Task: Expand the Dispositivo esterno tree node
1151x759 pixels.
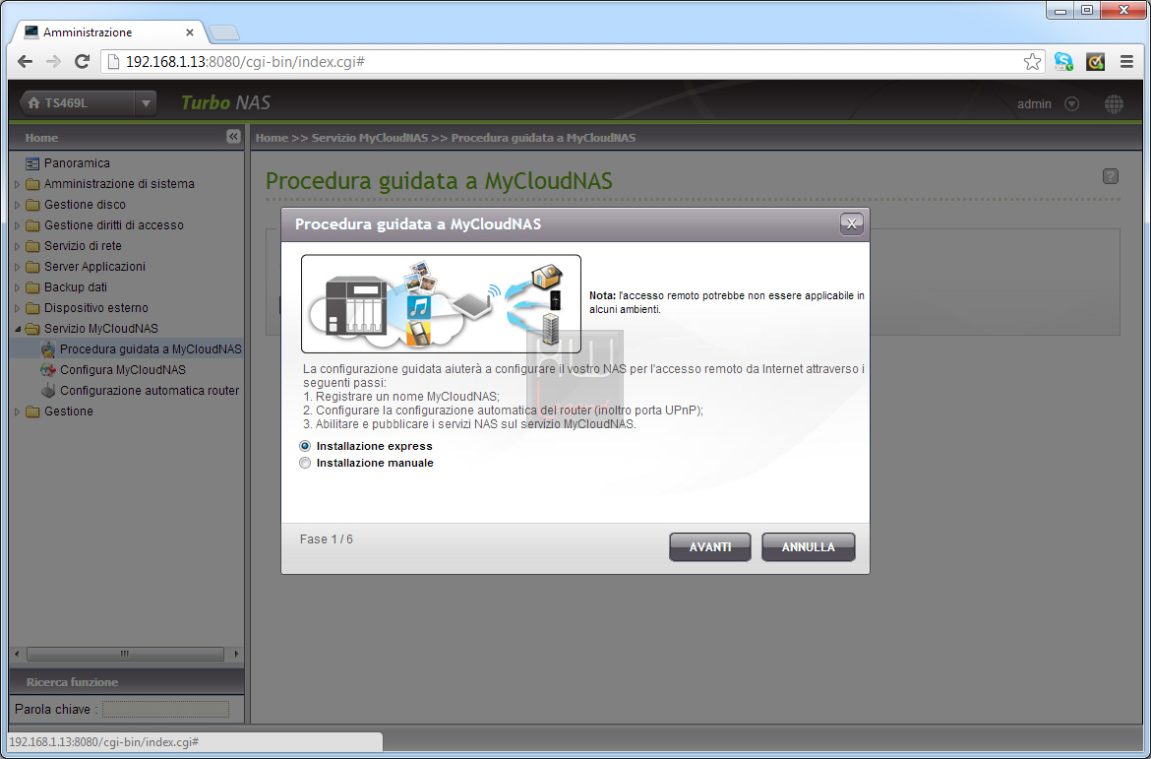Action: pyautogui.click(x=18, y=308)
